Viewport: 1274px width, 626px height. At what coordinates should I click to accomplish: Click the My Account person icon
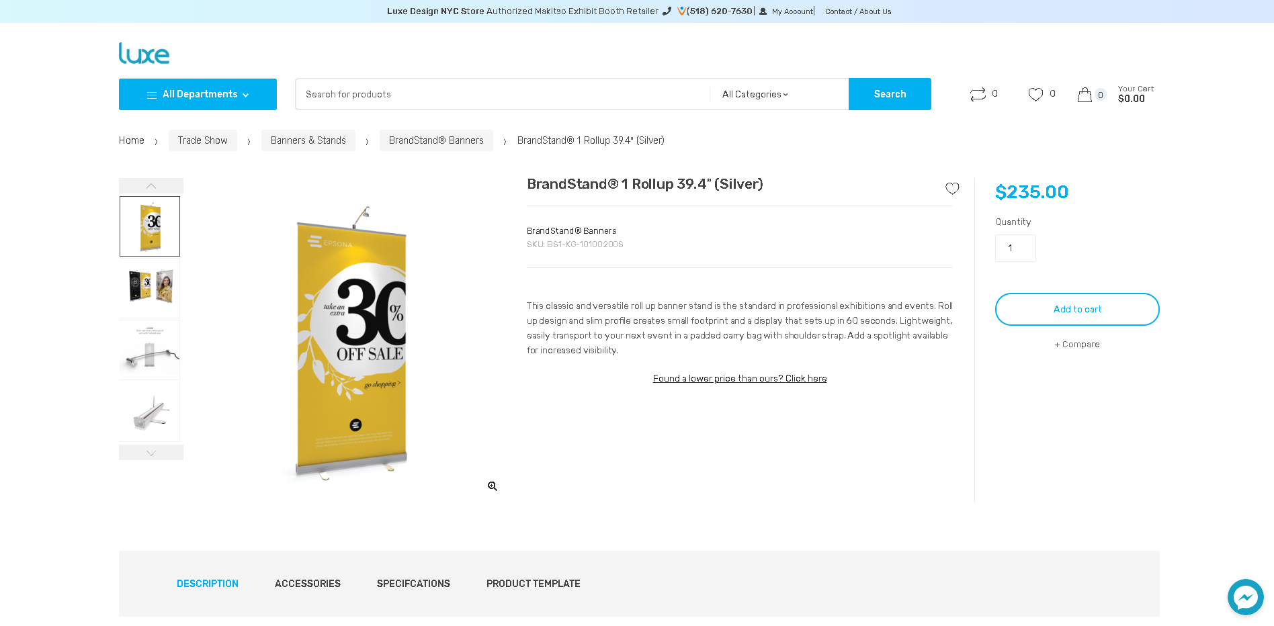click(x=763, y=11)
